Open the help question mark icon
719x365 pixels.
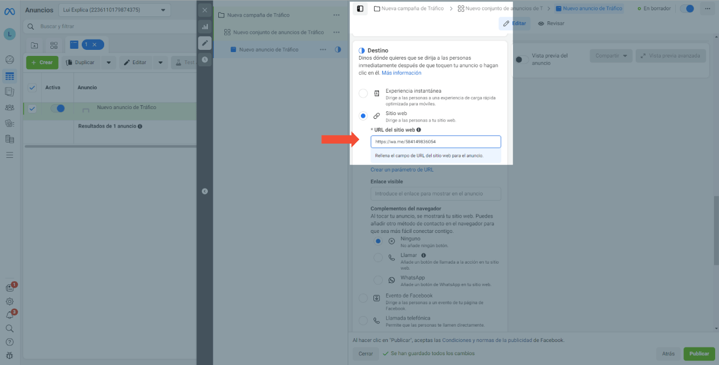(9, 342)
